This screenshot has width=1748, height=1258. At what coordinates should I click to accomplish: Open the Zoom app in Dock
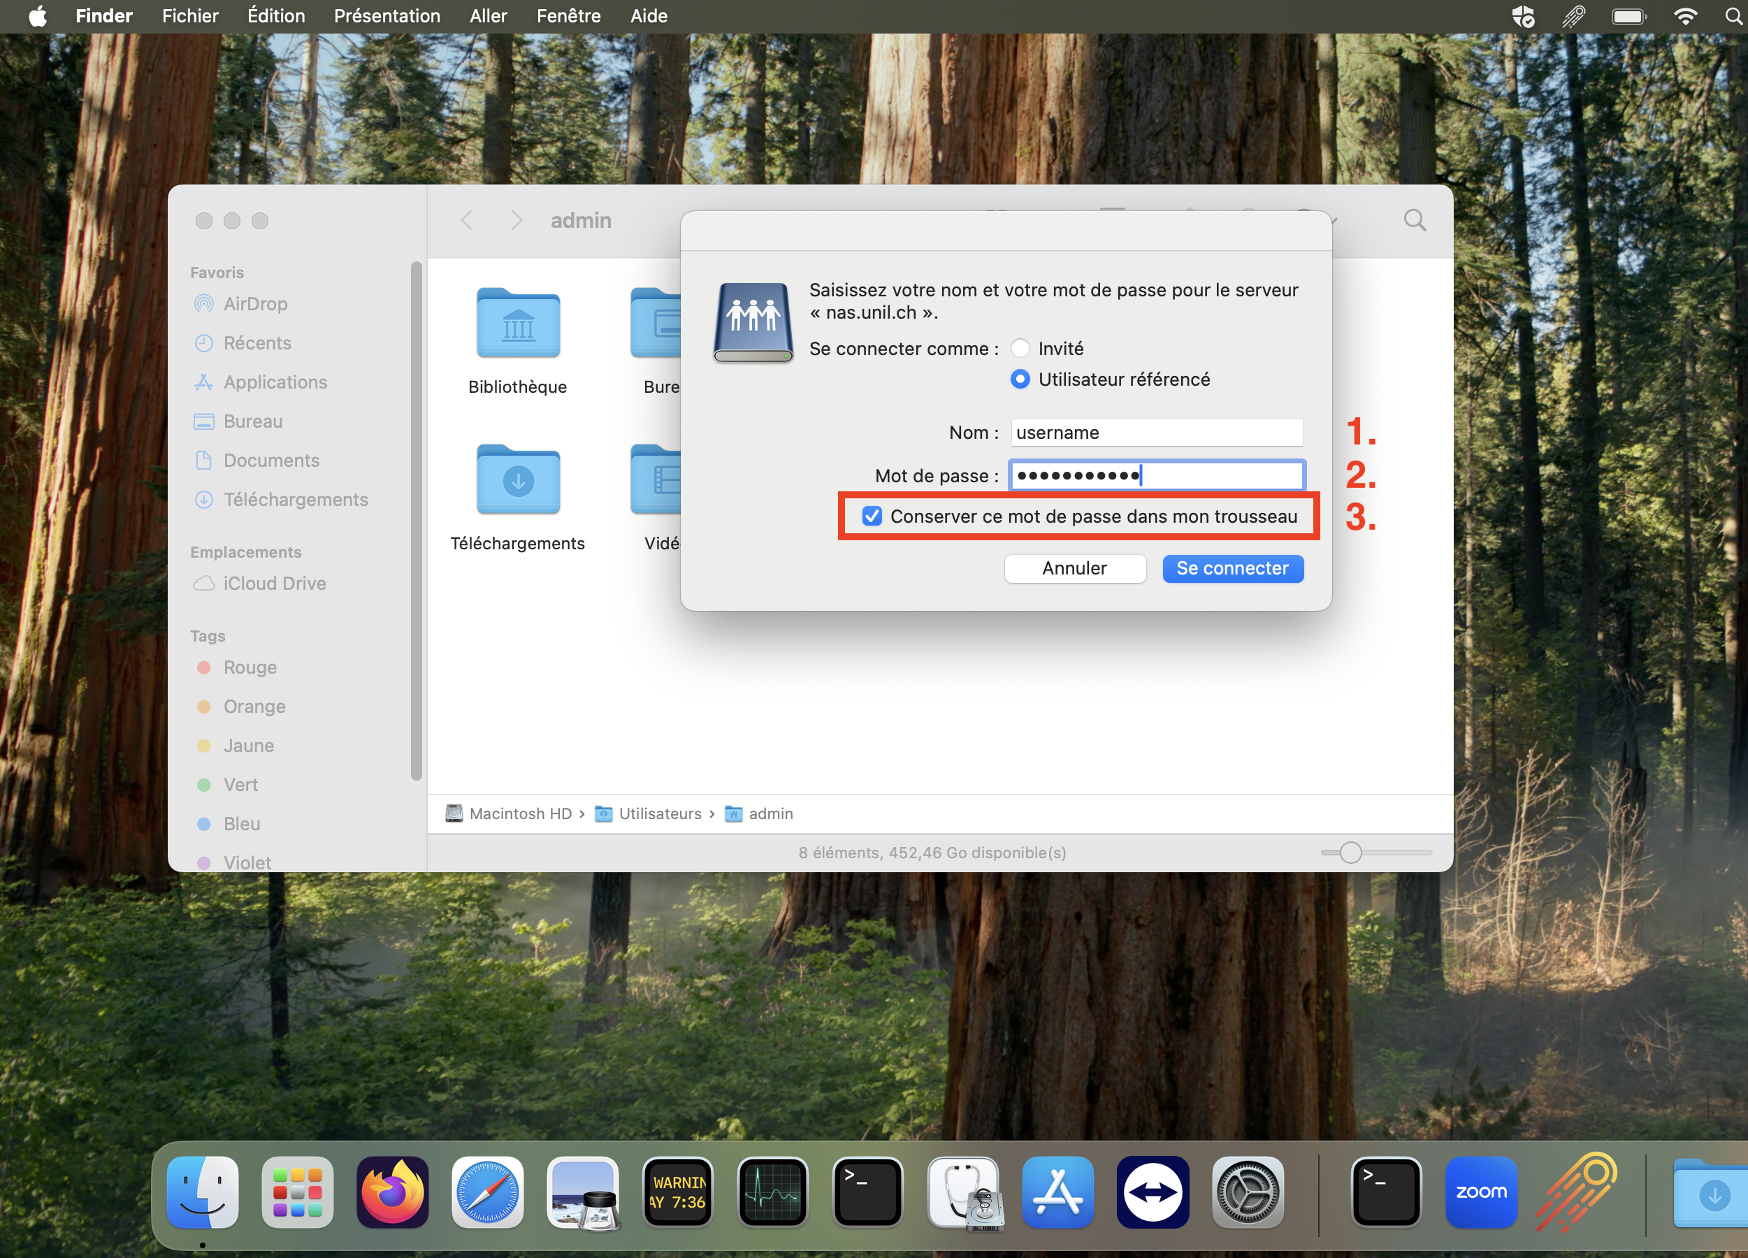[1480, 1192]
